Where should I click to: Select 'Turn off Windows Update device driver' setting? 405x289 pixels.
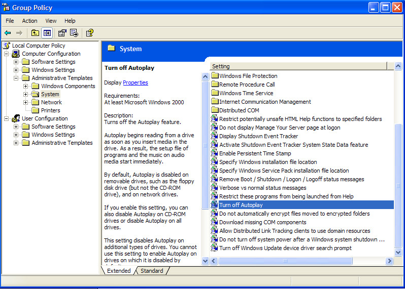pyautogui.click(x=285, y=248)
